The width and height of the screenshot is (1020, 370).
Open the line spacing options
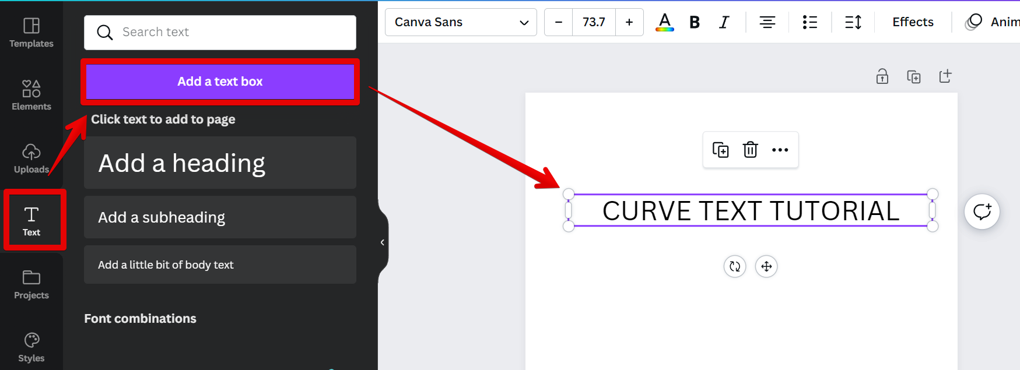[x=853, y=22]
